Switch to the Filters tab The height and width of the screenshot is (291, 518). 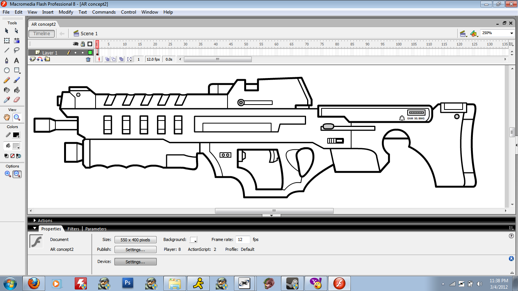pos(73,229)
